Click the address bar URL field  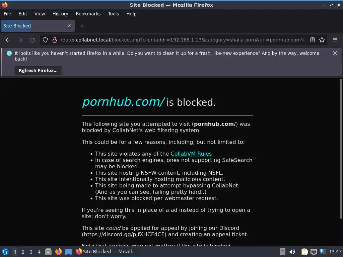[x=183, y=40]
